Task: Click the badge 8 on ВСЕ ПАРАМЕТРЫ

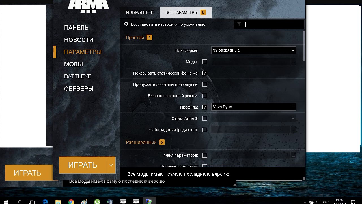Action: pyautogui.click(x=203, y=12)
